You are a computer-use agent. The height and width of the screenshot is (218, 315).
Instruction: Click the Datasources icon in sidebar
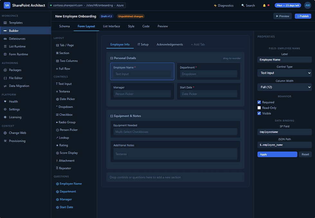point(5,39)
